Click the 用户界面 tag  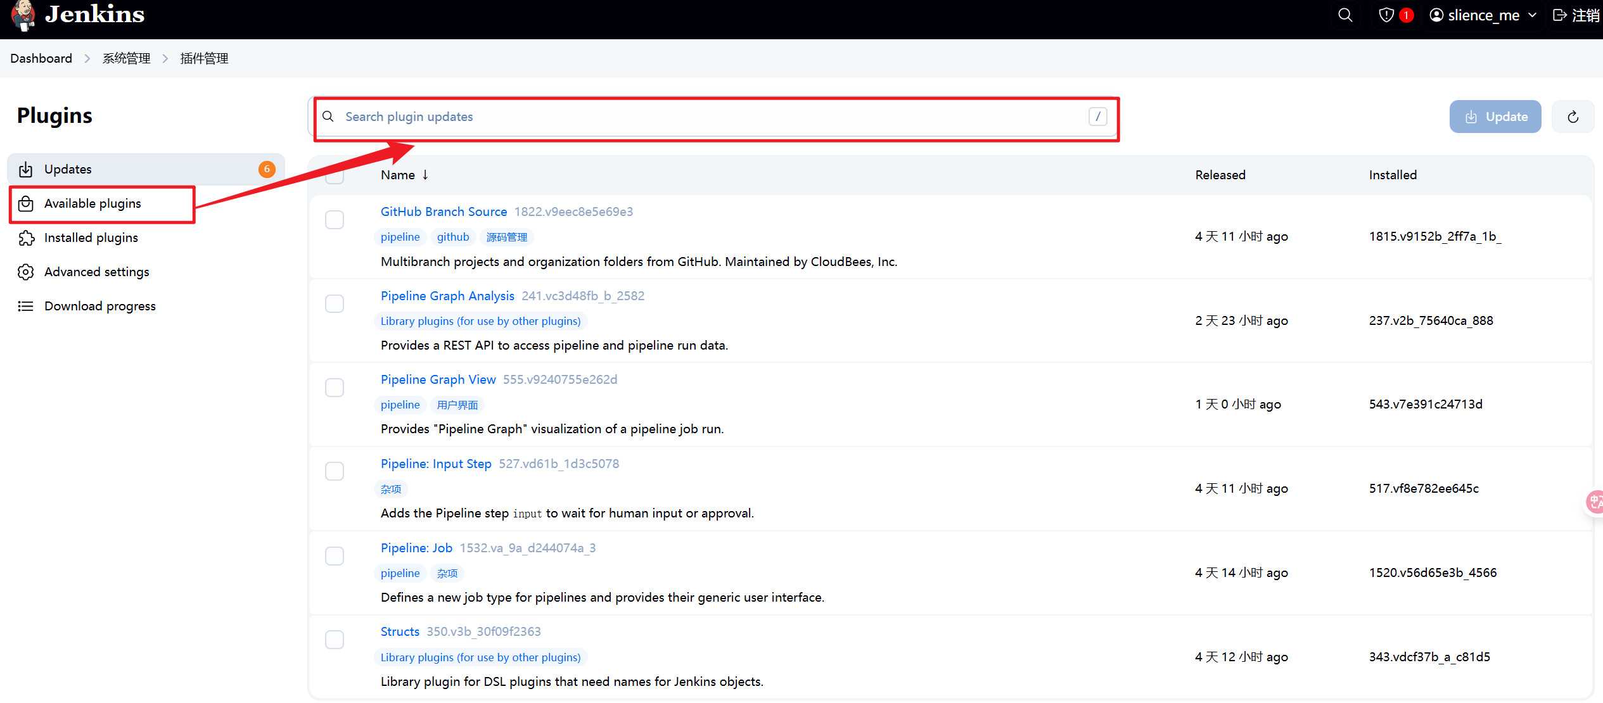click(x=457, y=405)
